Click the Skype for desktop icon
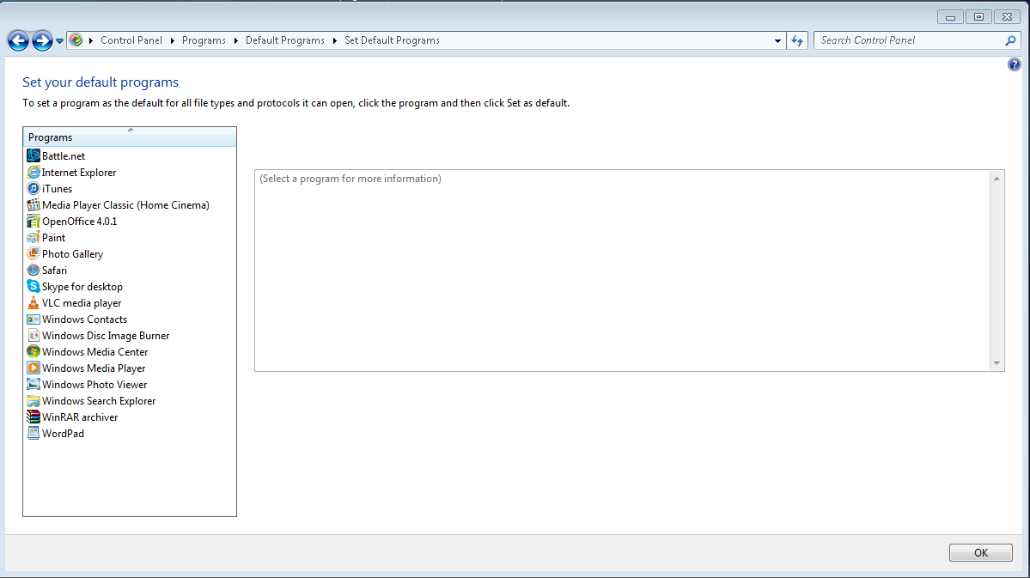Image resolution: width=1030 pixels, height=578 pixels. point(34,286)
